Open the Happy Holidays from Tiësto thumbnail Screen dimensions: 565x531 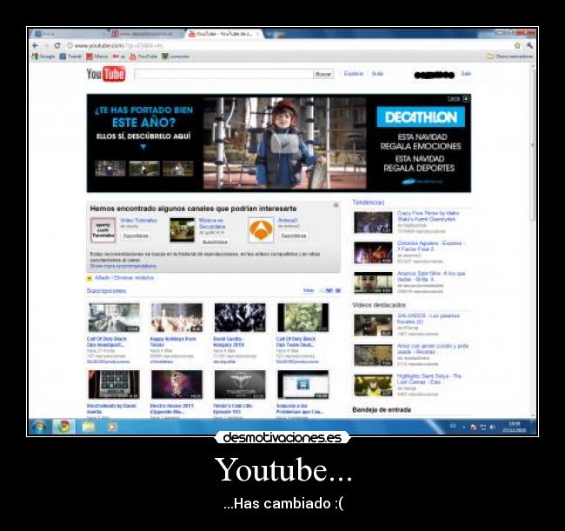[x=176, y=318]
